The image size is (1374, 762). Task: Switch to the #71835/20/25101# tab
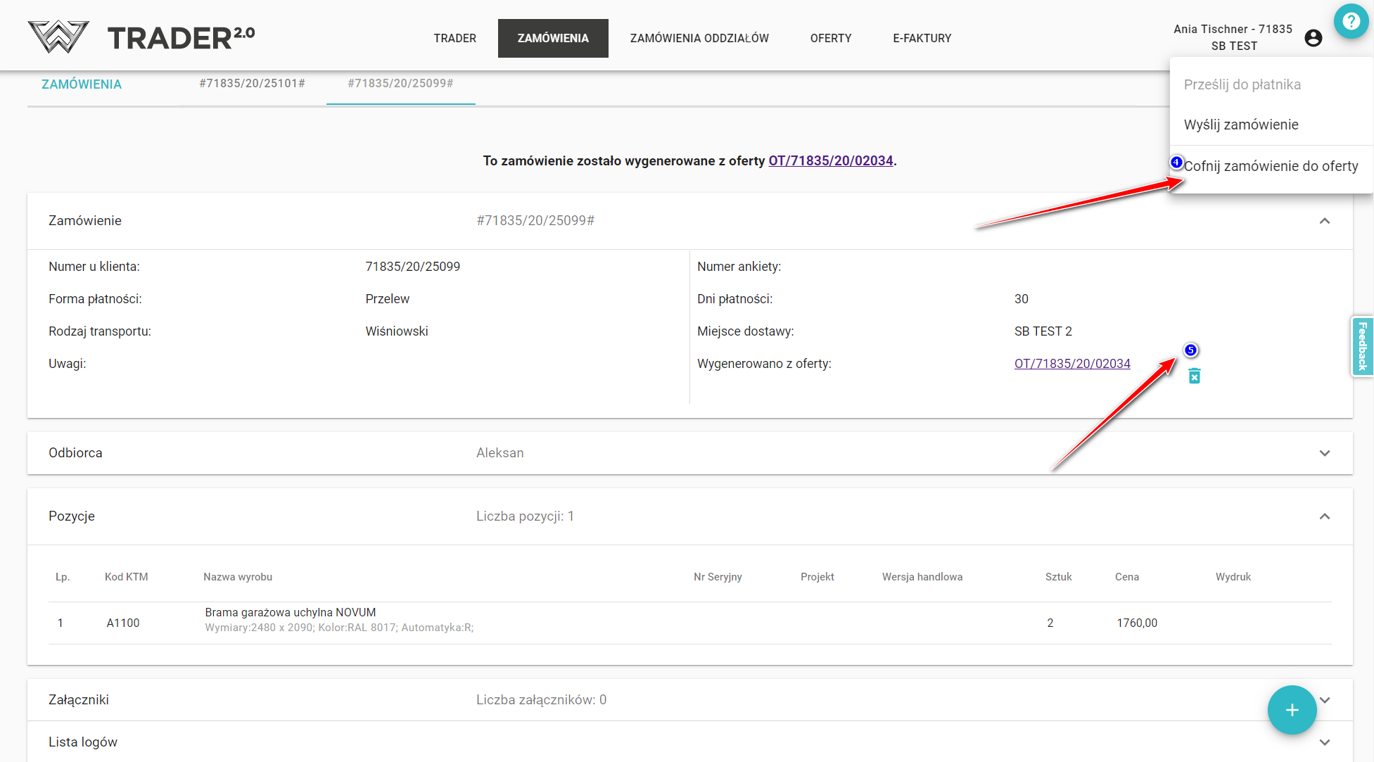[x=252, y=84]
